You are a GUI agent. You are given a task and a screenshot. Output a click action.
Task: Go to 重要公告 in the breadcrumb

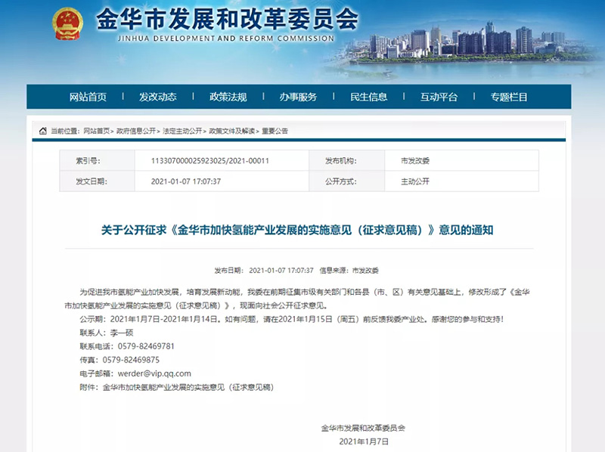point(275,131)
